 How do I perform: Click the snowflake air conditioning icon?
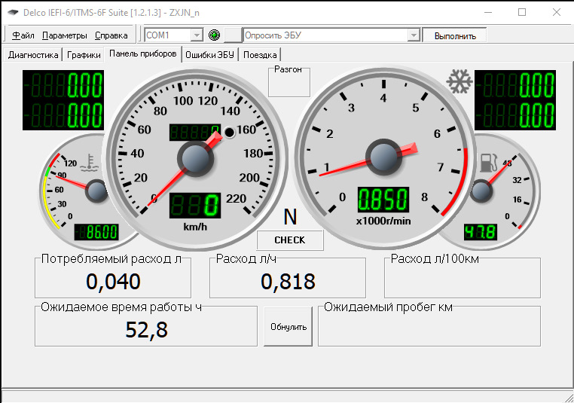(459, 81)
